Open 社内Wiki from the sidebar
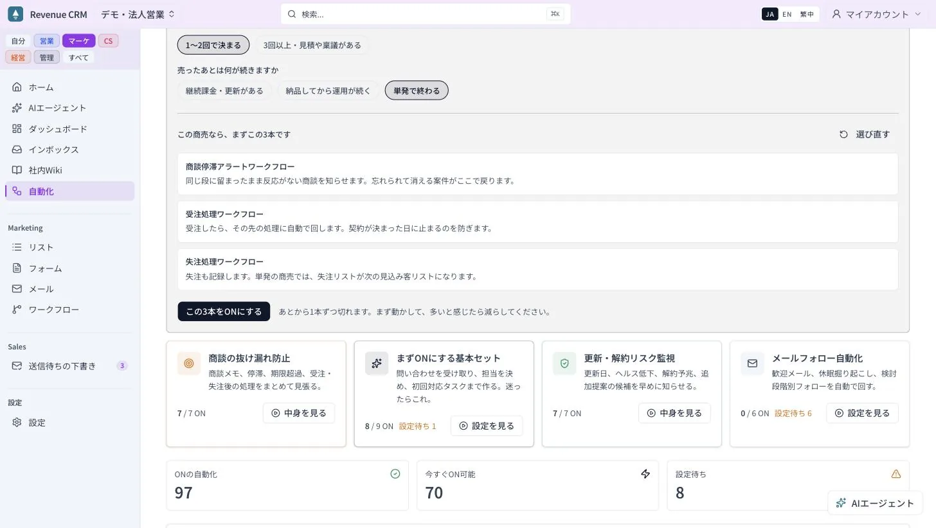Image resolution: width=936 pixels, height=528 pixels. [x=69, y=170]
